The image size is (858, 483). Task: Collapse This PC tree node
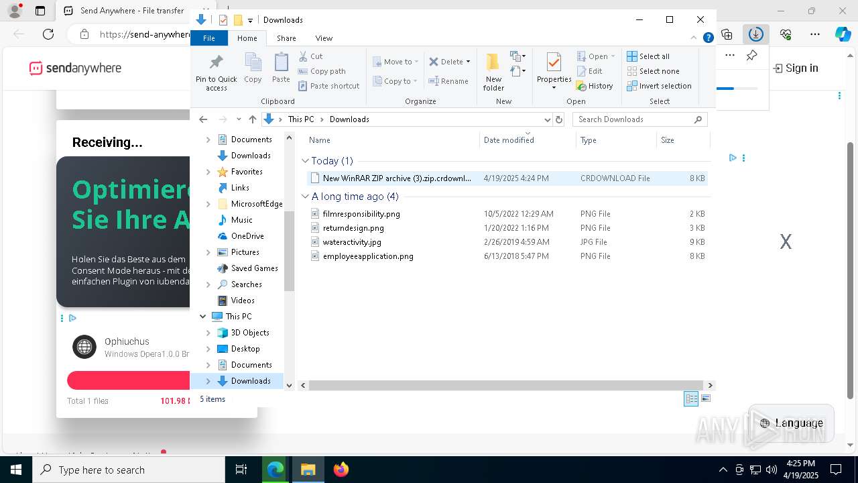[203, 317]
